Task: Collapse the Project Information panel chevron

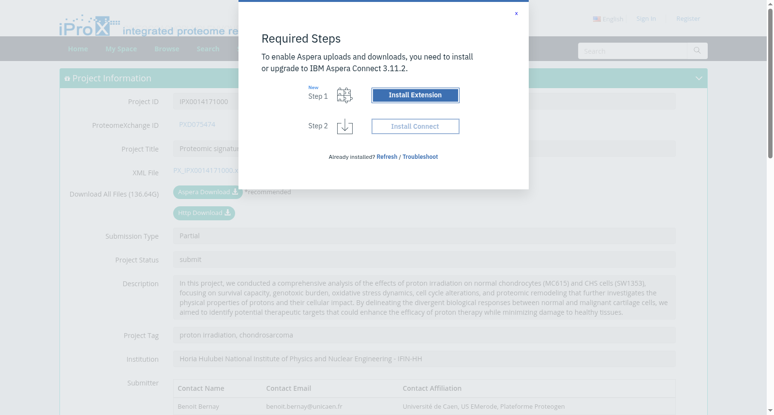Action: tap(699, 78)
